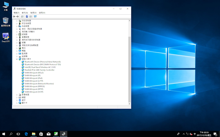Click the taskbar clock showing 2017/12/22
Screen dimensions: 220x137
[x=204, y=134]
